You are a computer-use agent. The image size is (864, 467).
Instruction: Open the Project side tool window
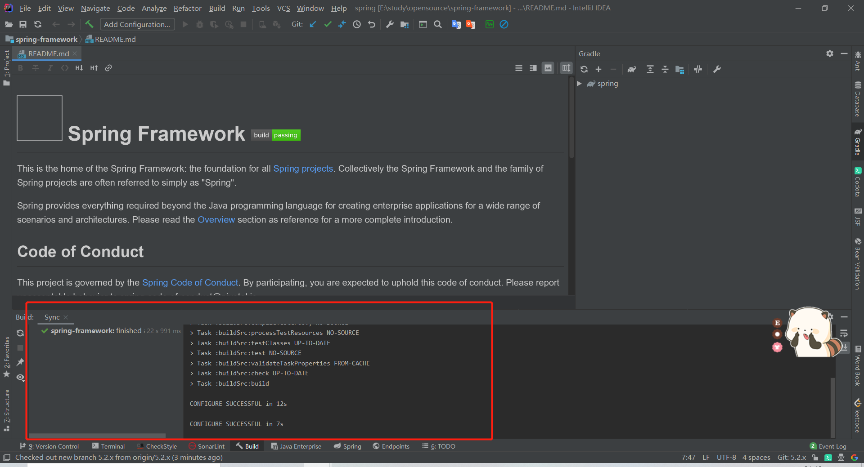click(x=6, y=67)
